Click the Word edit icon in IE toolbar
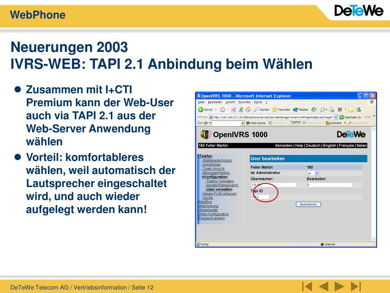Viewport: 390px width, 293px height. coord(340,109)
